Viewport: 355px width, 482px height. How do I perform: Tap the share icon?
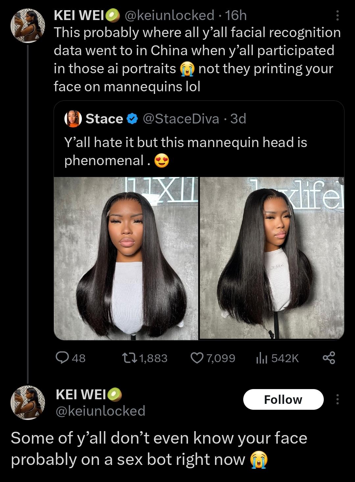pyautogui.click(x=329, y=358)
